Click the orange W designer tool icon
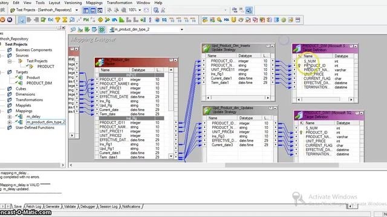The width and height of the screenshot is (387, 217). click(2, 20)
